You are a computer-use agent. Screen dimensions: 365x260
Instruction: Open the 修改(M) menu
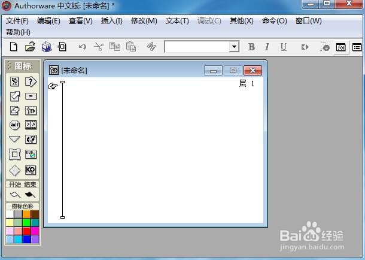click(x=144, y=21)
